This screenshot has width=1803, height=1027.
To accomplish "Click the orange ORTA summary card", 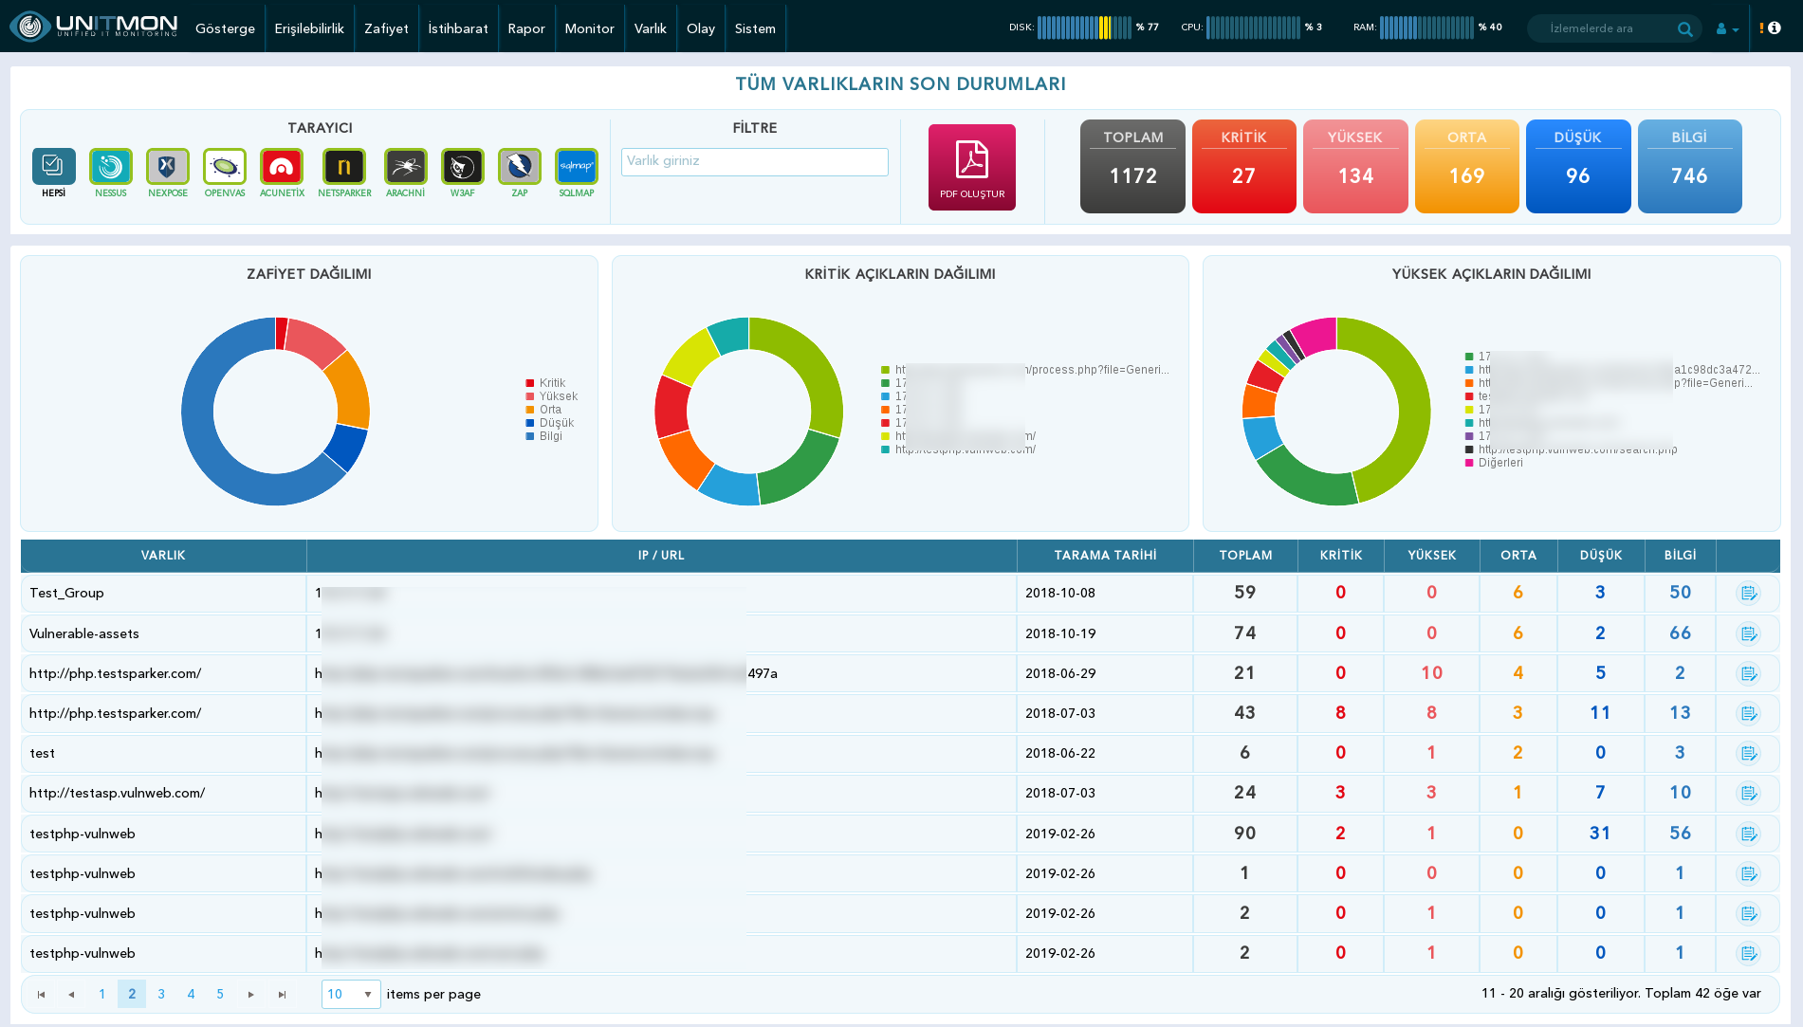I will (x=1466, y=166).
